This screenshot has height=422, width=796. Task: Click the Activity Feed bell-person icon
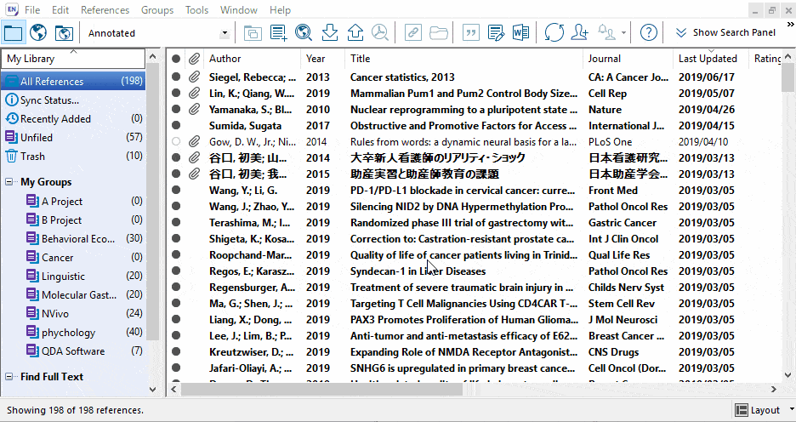[x=606, y=32]
